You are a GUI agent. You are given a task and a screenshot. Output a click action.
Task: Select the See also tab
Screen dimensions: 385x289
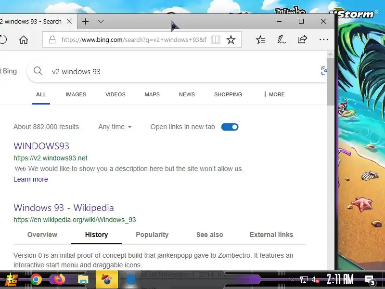point(210,235)
